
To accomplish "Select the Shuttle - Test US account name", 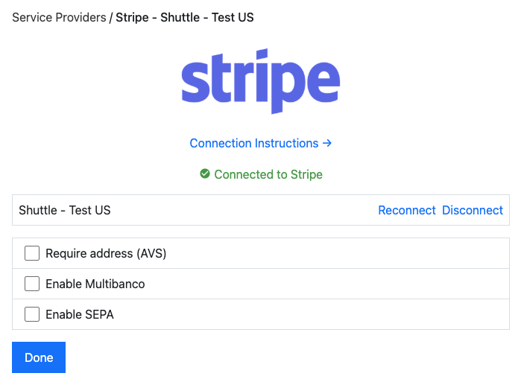I will 65,210.
